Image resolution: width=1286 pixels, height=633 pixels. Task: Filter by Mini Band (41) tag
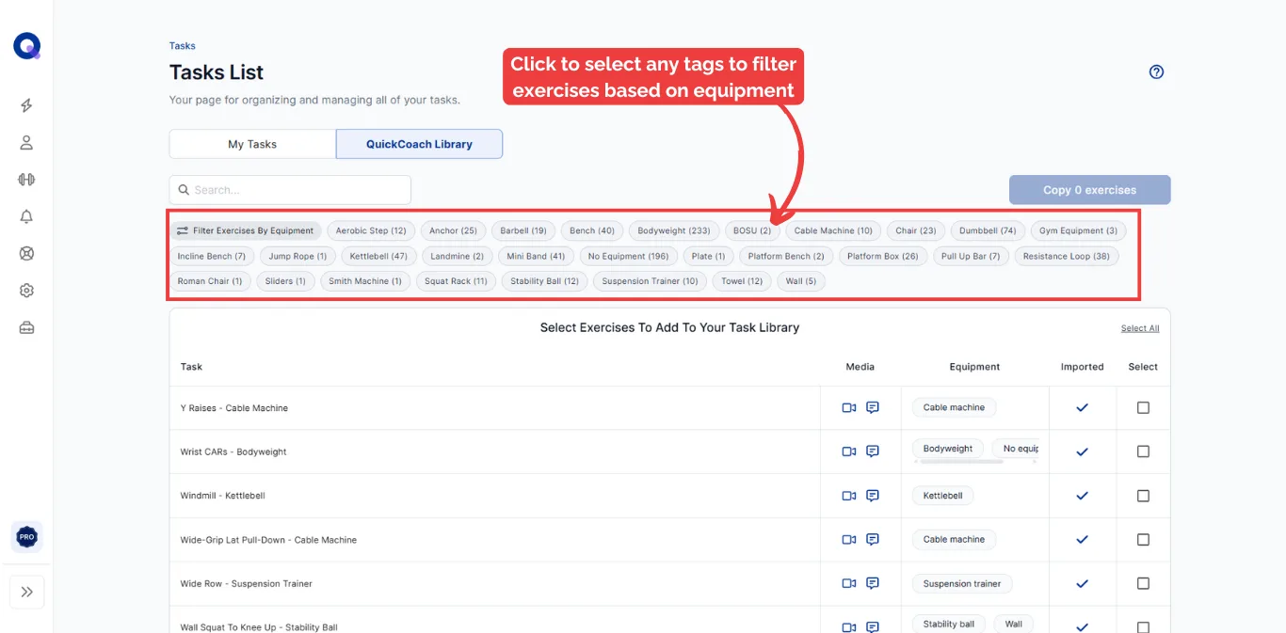click(x=536, y=256)
